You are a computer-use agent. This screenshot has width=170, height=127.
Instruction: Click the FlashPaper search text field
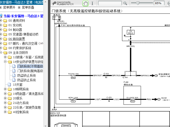(110, 3)
